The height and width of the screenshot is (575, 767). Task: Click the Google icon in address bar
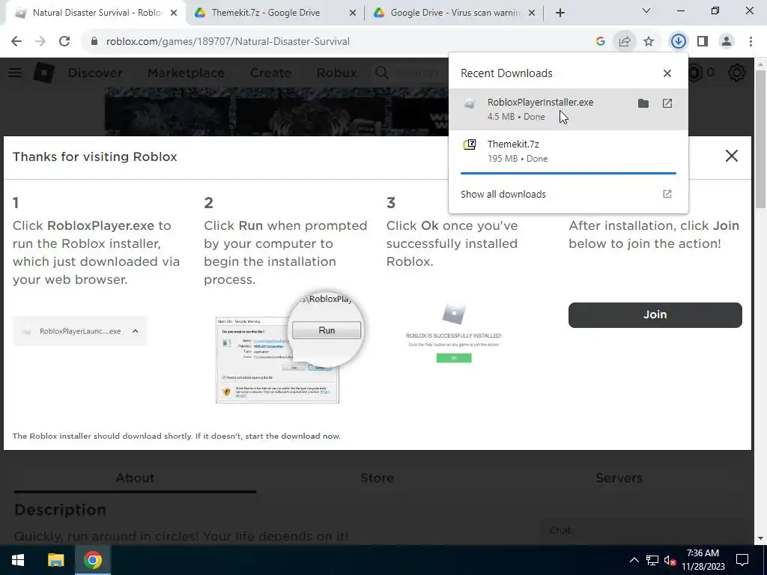(600, 42)
